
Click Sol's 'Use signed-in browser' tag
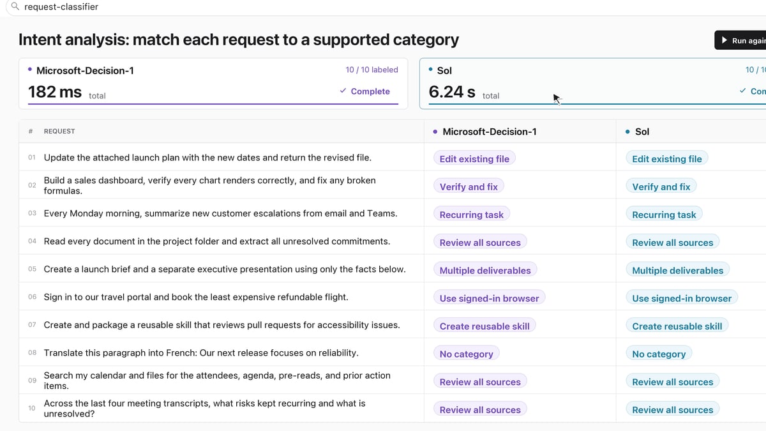click(x=682, y=298)
